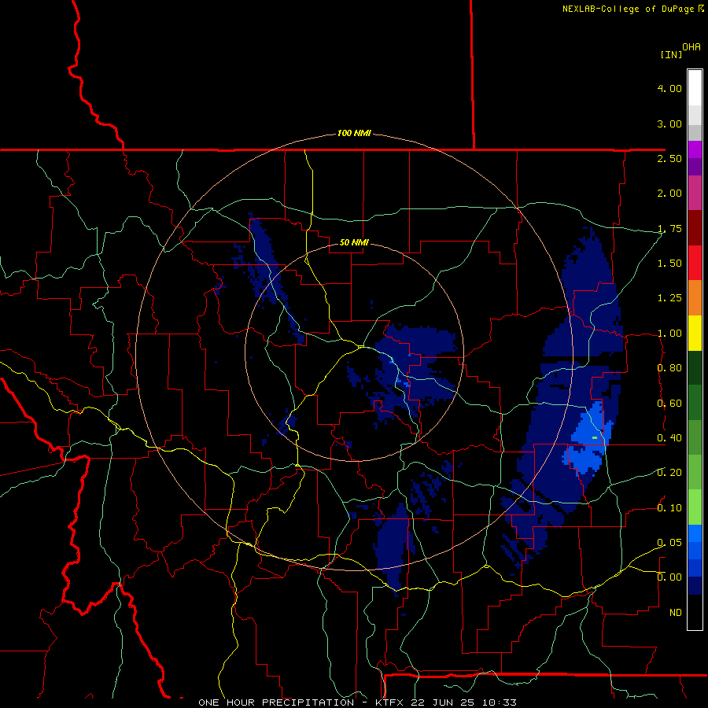Image resolution: width=708 pixels, height=708 pixels.
Task: Click the 0.40 legend value
Action: (x=669, y=438)
